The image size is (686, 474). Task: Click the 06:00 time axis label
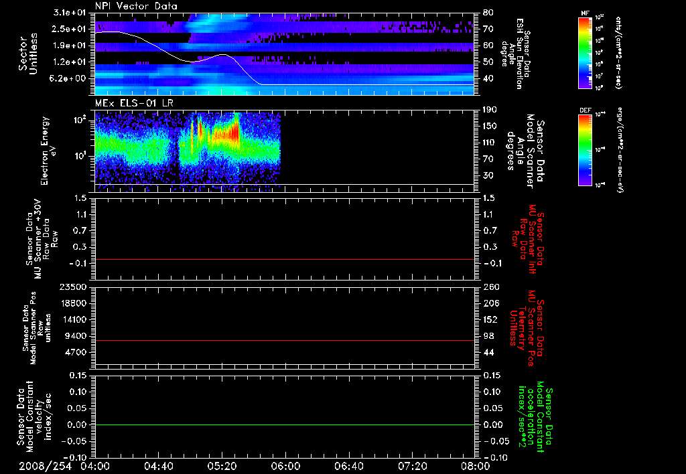(285, 466)
